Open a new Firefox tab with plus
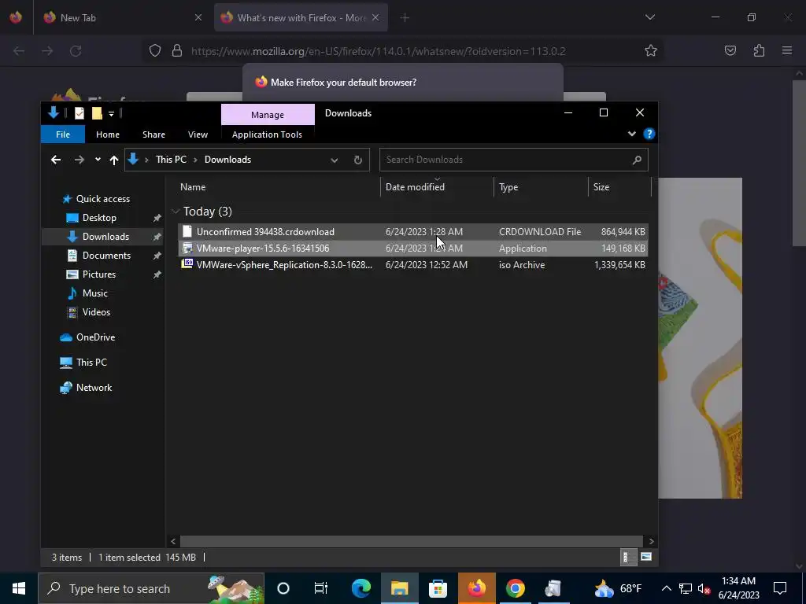 coord(405,18)
